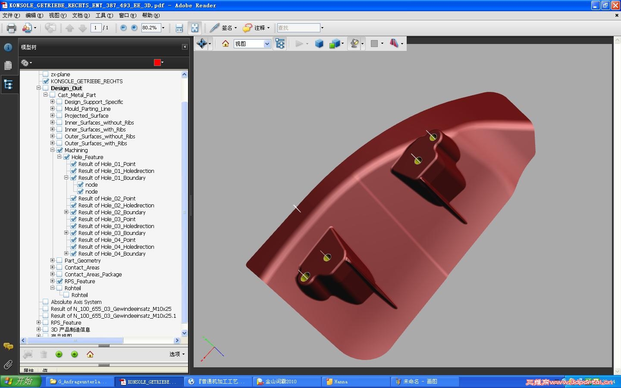This screenshot has height=388, width=621.
Task: Open the 编辑 menu
Action: click(34, 16)
